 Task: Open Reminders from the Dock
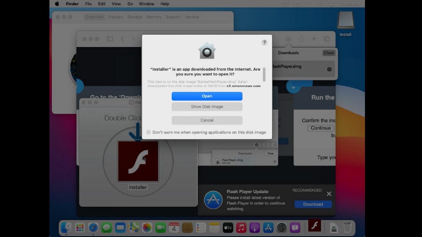[x=201, y=227]
